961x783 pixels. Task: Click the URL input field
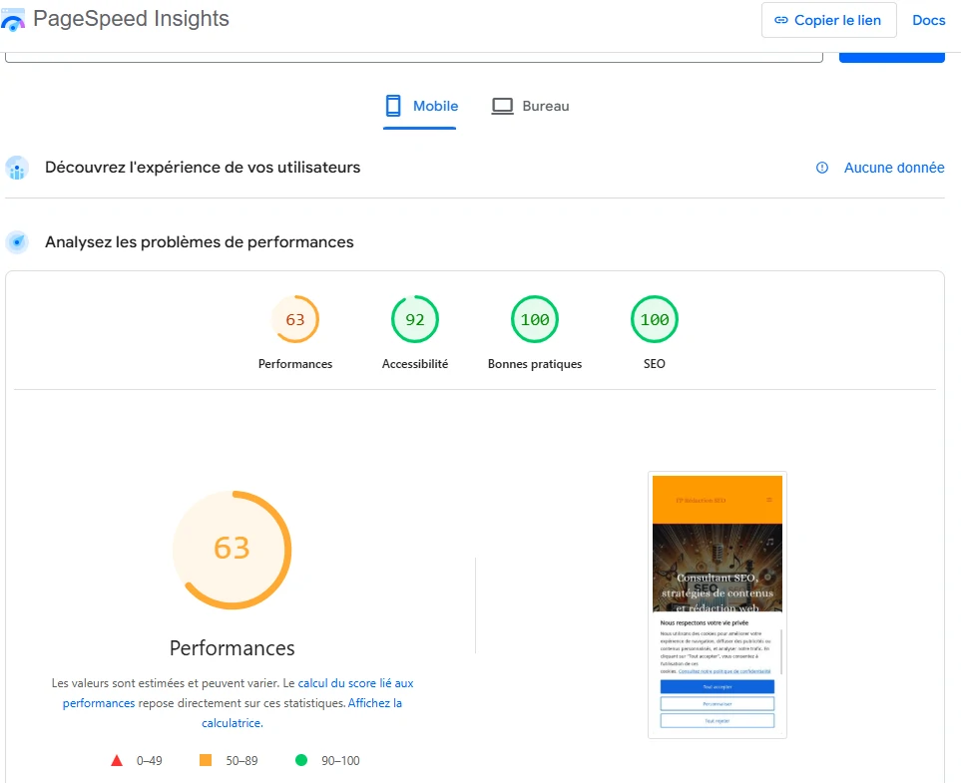(x=414, y=58)
